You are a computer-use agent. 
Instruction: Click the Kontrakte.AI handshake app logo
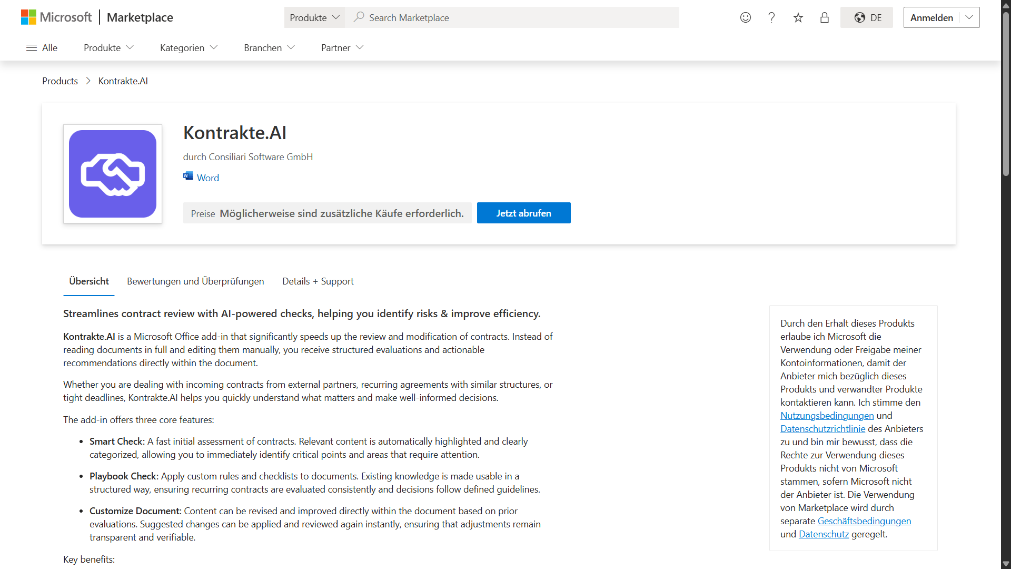coord(113,174)
